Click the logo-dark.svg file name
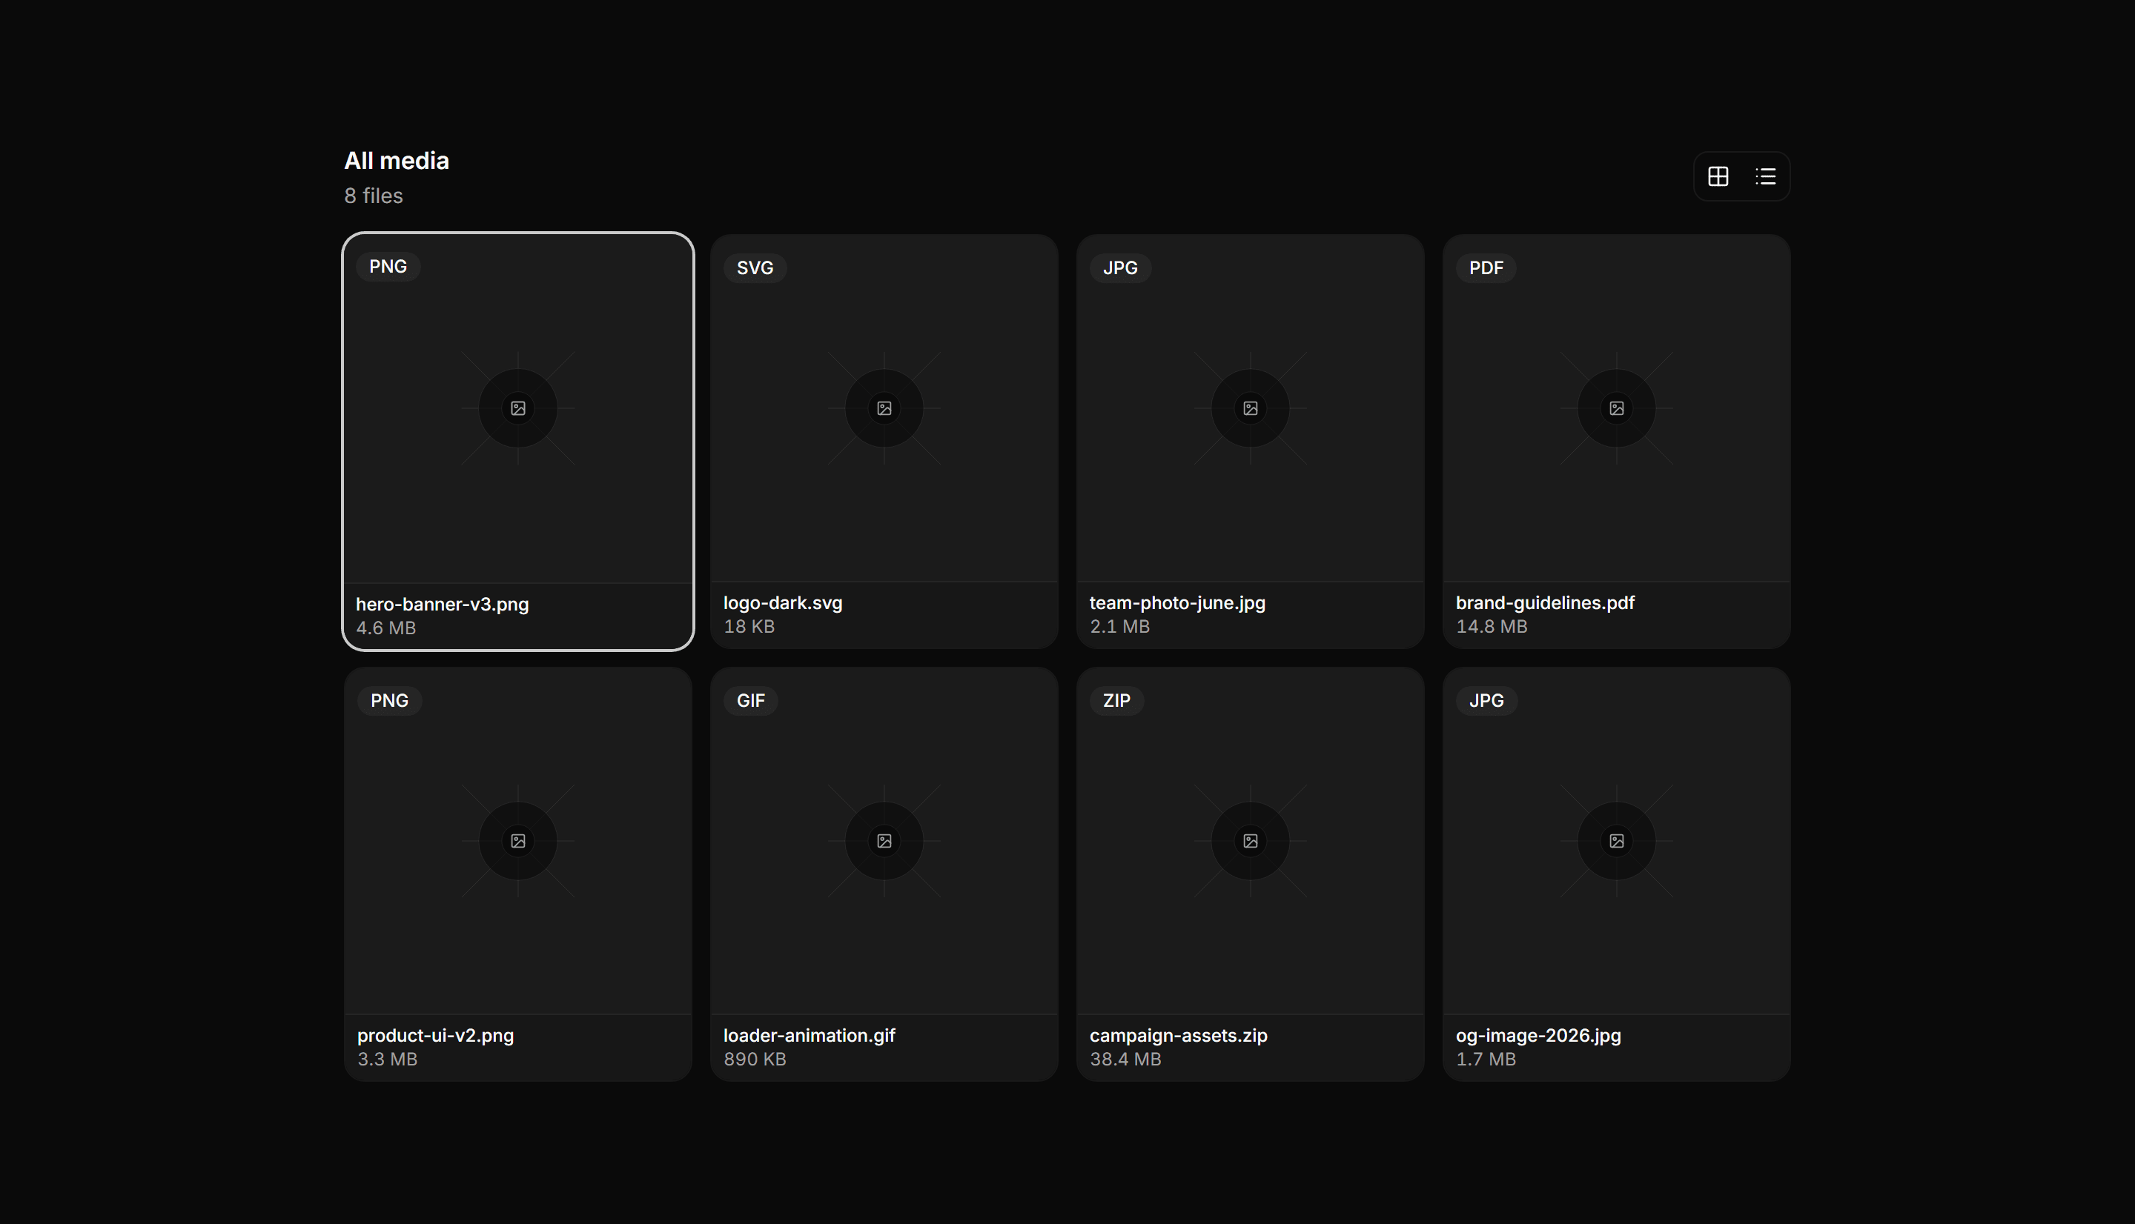The height and width of the screenshot is (1224, 2135). tap(783, 603)
